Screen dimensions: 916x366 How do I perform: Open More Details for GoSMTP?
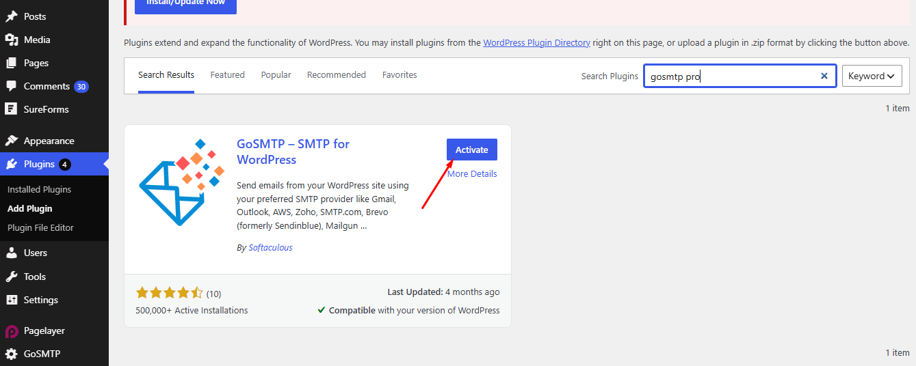pyautogui.click(x=472, y=174)
